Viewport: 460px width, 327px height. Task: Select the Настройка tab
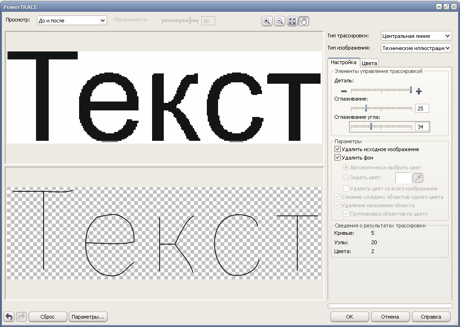point(343,62)
